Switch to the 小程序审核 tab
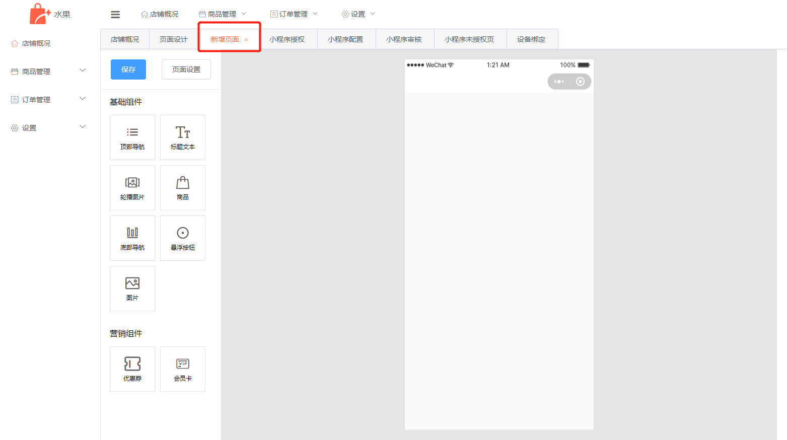This screenshot has width=787, height=440. (x=404, y=39)
